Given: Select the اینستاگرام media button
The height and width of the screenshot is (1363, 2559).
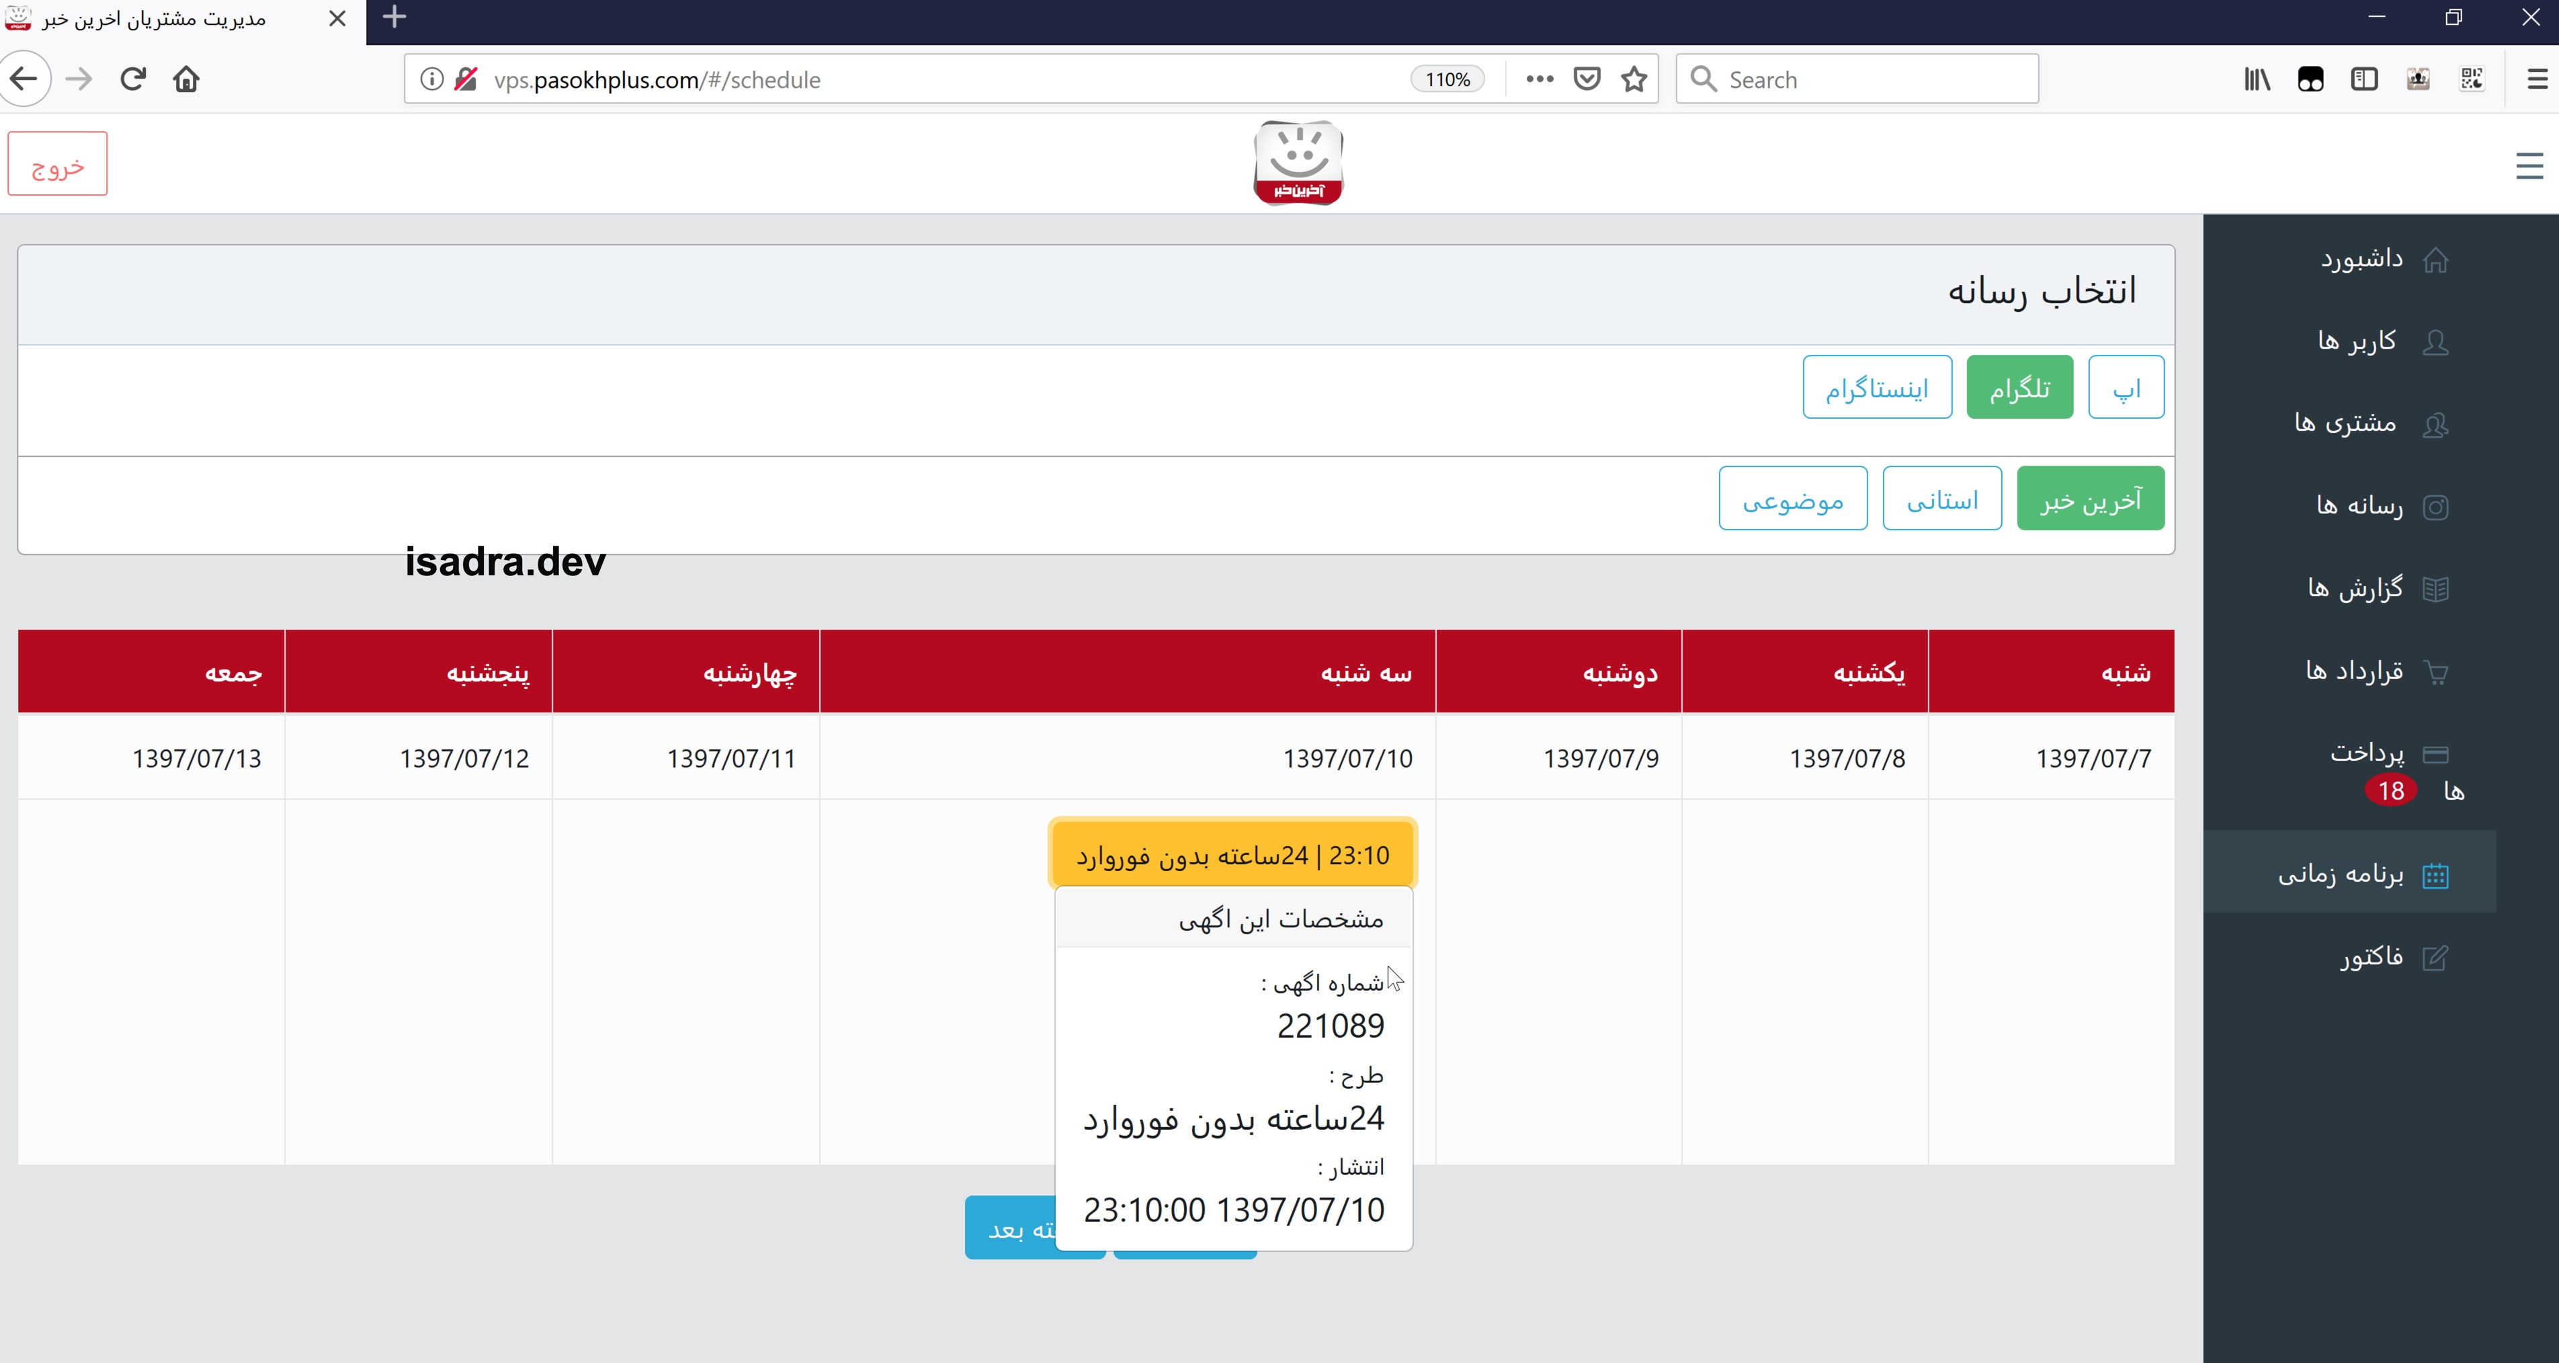Looking at the screenshot, I should coord(1876,387).
